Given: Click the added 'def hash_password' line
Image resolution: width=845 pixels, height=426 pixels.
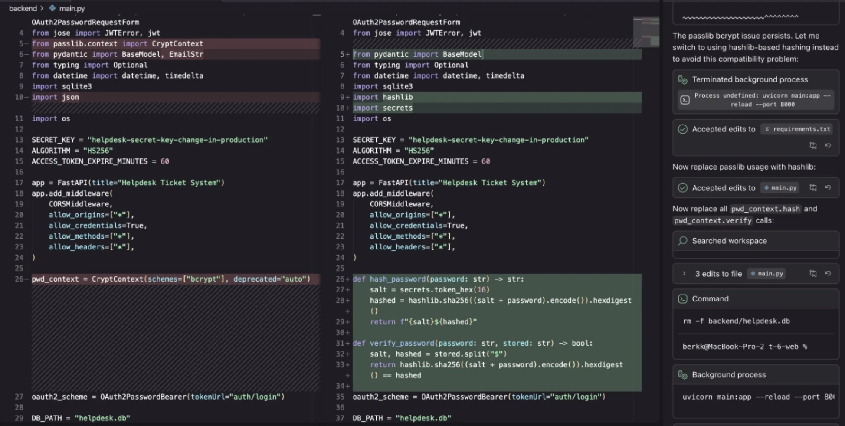Looking at the screenshot, I should [438, 279].
